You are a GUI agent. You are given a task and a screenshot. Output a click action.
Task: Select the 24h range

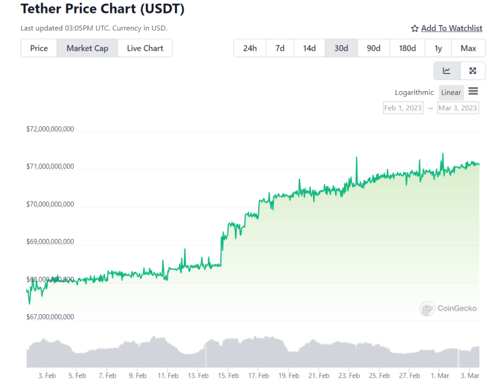pyautogui.click(x=250, y=48)
